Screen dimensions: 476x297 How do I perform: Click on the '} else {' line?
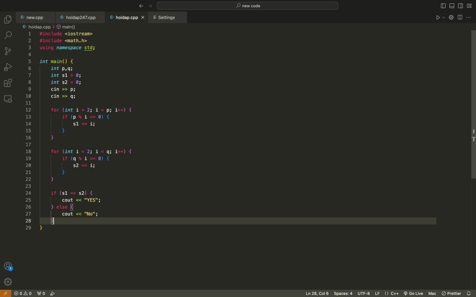tap(62, 207)
